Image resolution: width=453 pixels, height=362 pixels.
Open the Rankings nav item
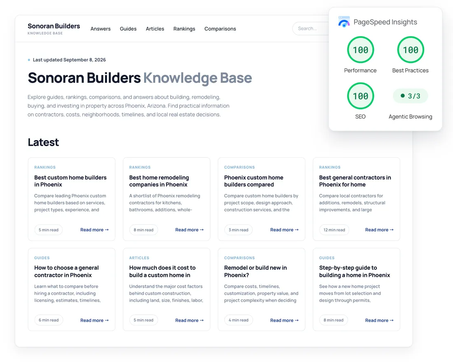(x=184, y=29)
